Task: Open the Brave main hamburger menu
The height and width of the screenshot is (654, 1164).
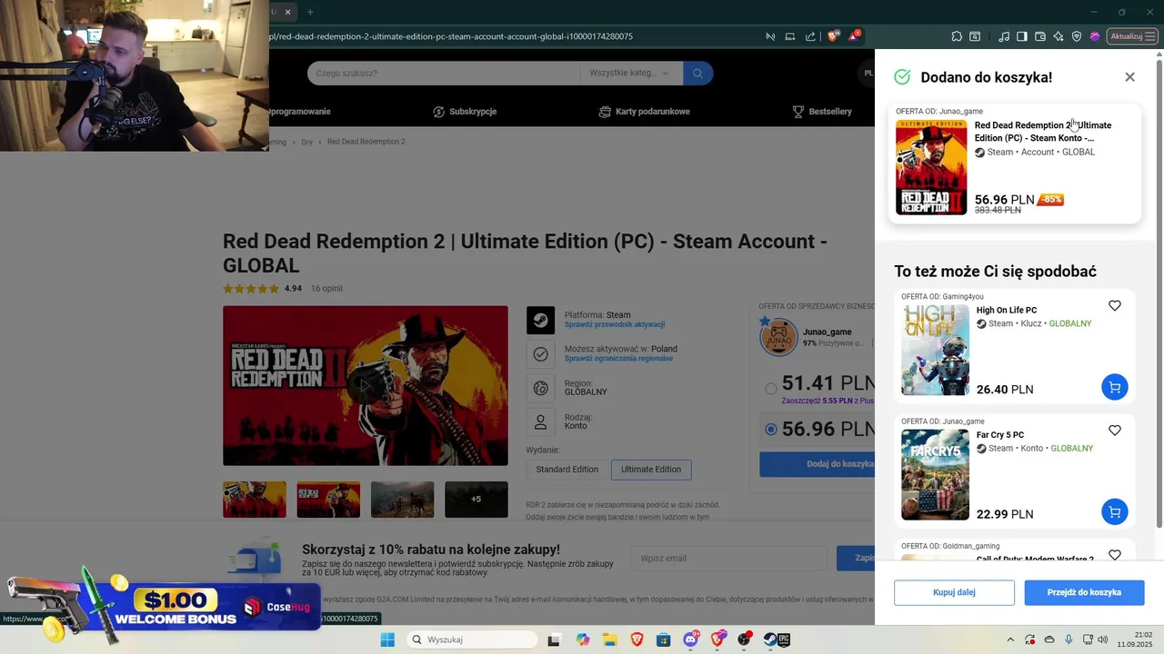Action: point(1152,36)
